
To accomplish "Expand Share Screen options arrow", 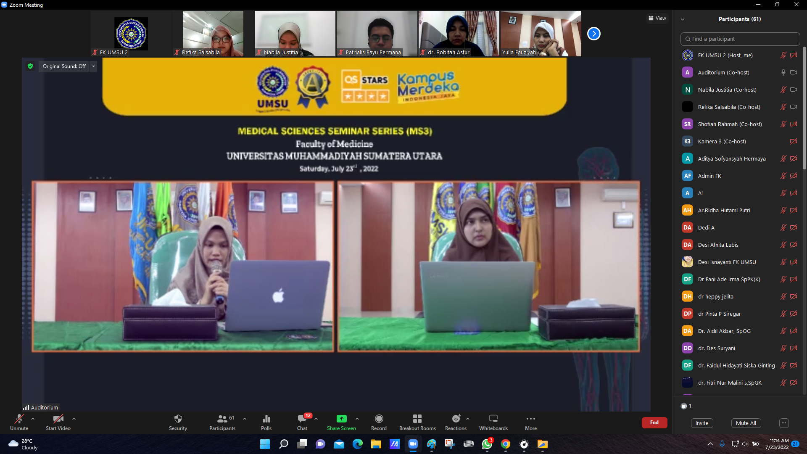I will click(357, 419).
